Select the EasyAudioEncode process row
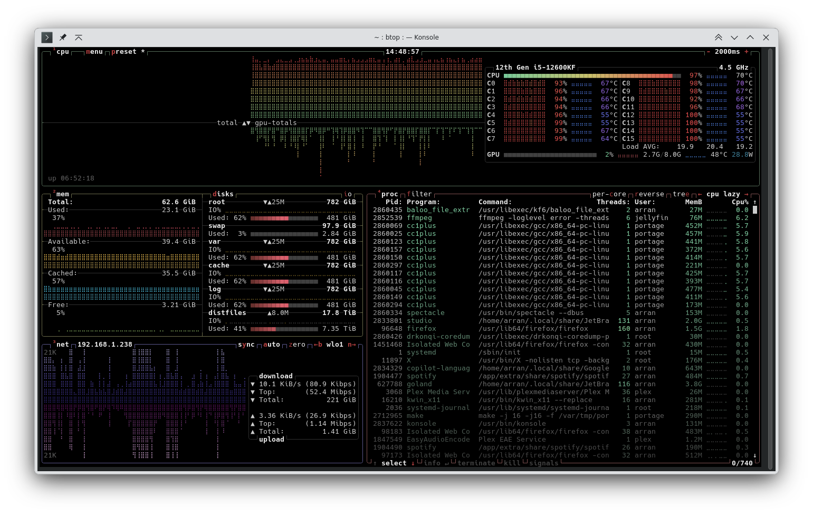The width and height of the screenshot is (813, 515). (x=561, y=440)
